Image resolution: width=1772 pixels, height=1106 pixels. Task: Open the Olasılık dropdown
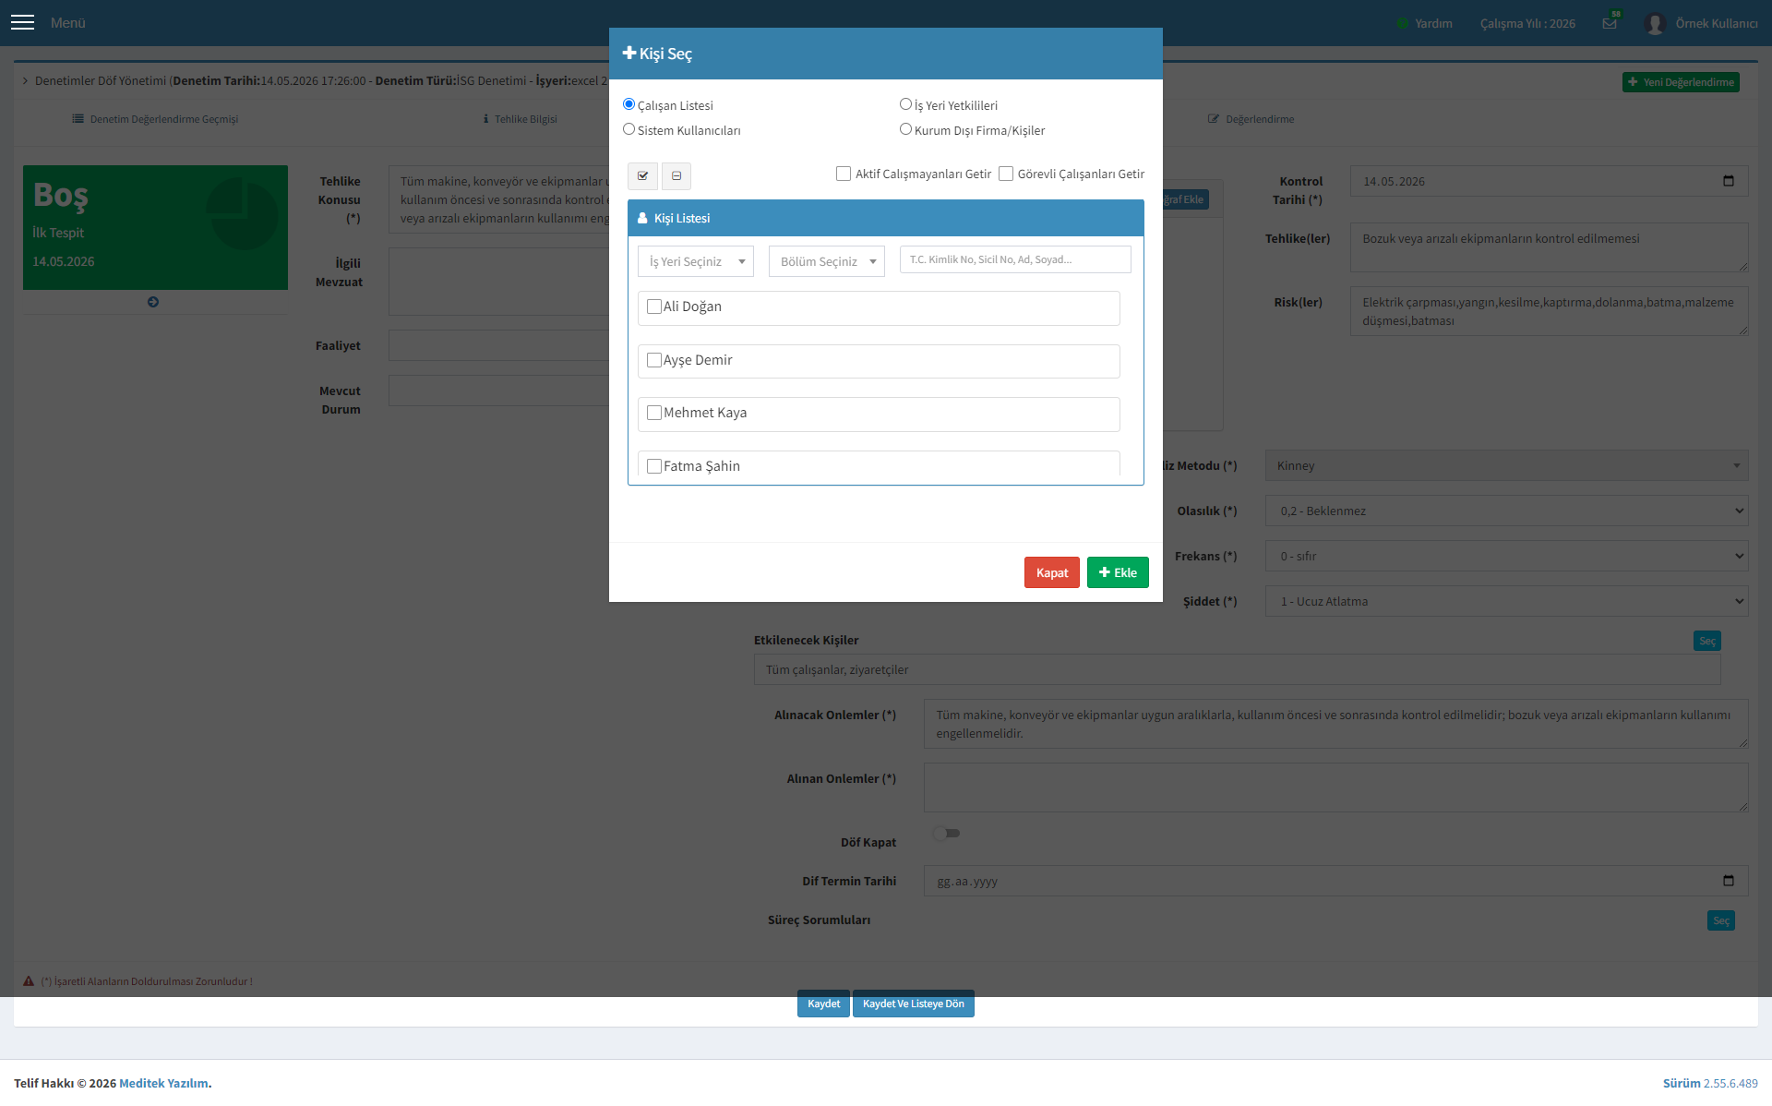pos(1507,511)
